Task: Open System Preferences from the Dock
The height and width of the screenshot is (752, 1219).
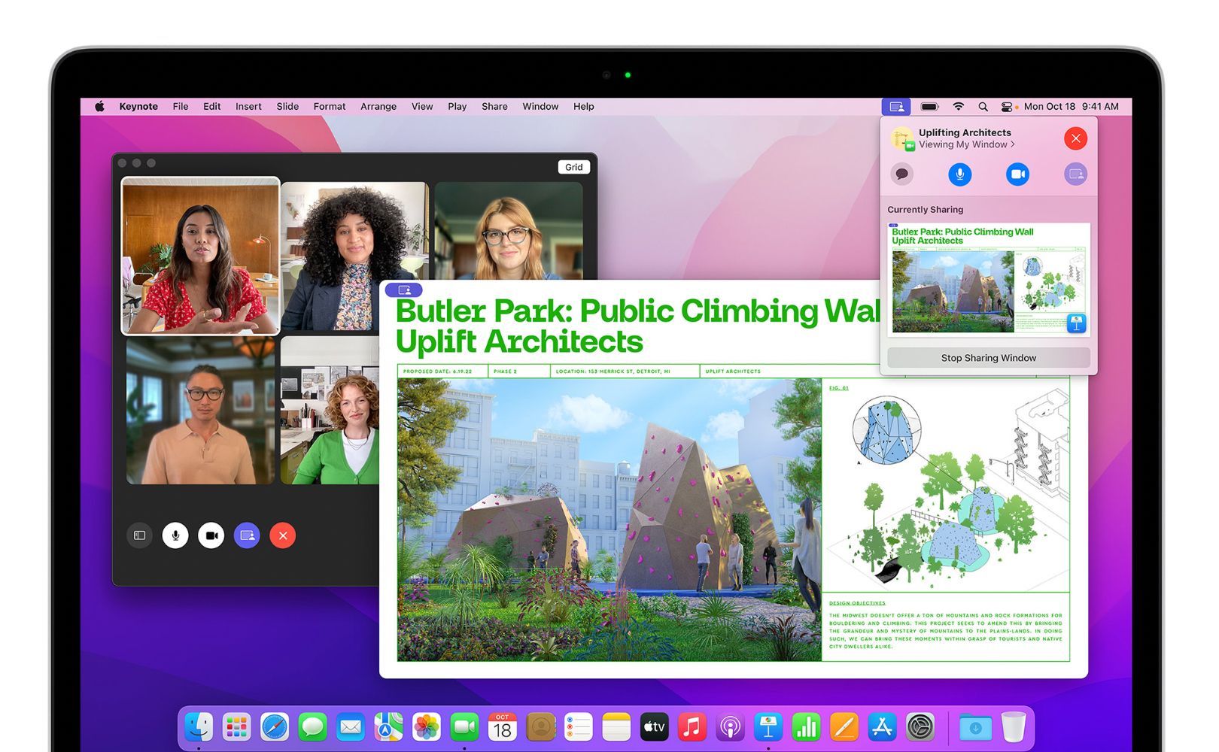Action: (x=920, y=727)
